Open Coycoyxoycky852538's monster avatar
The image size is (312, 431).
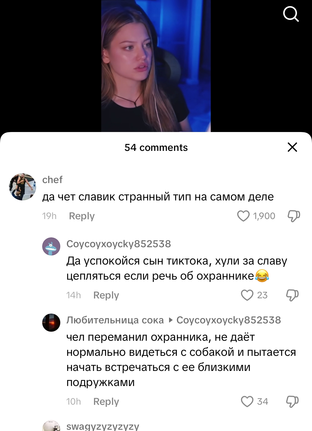51,246
